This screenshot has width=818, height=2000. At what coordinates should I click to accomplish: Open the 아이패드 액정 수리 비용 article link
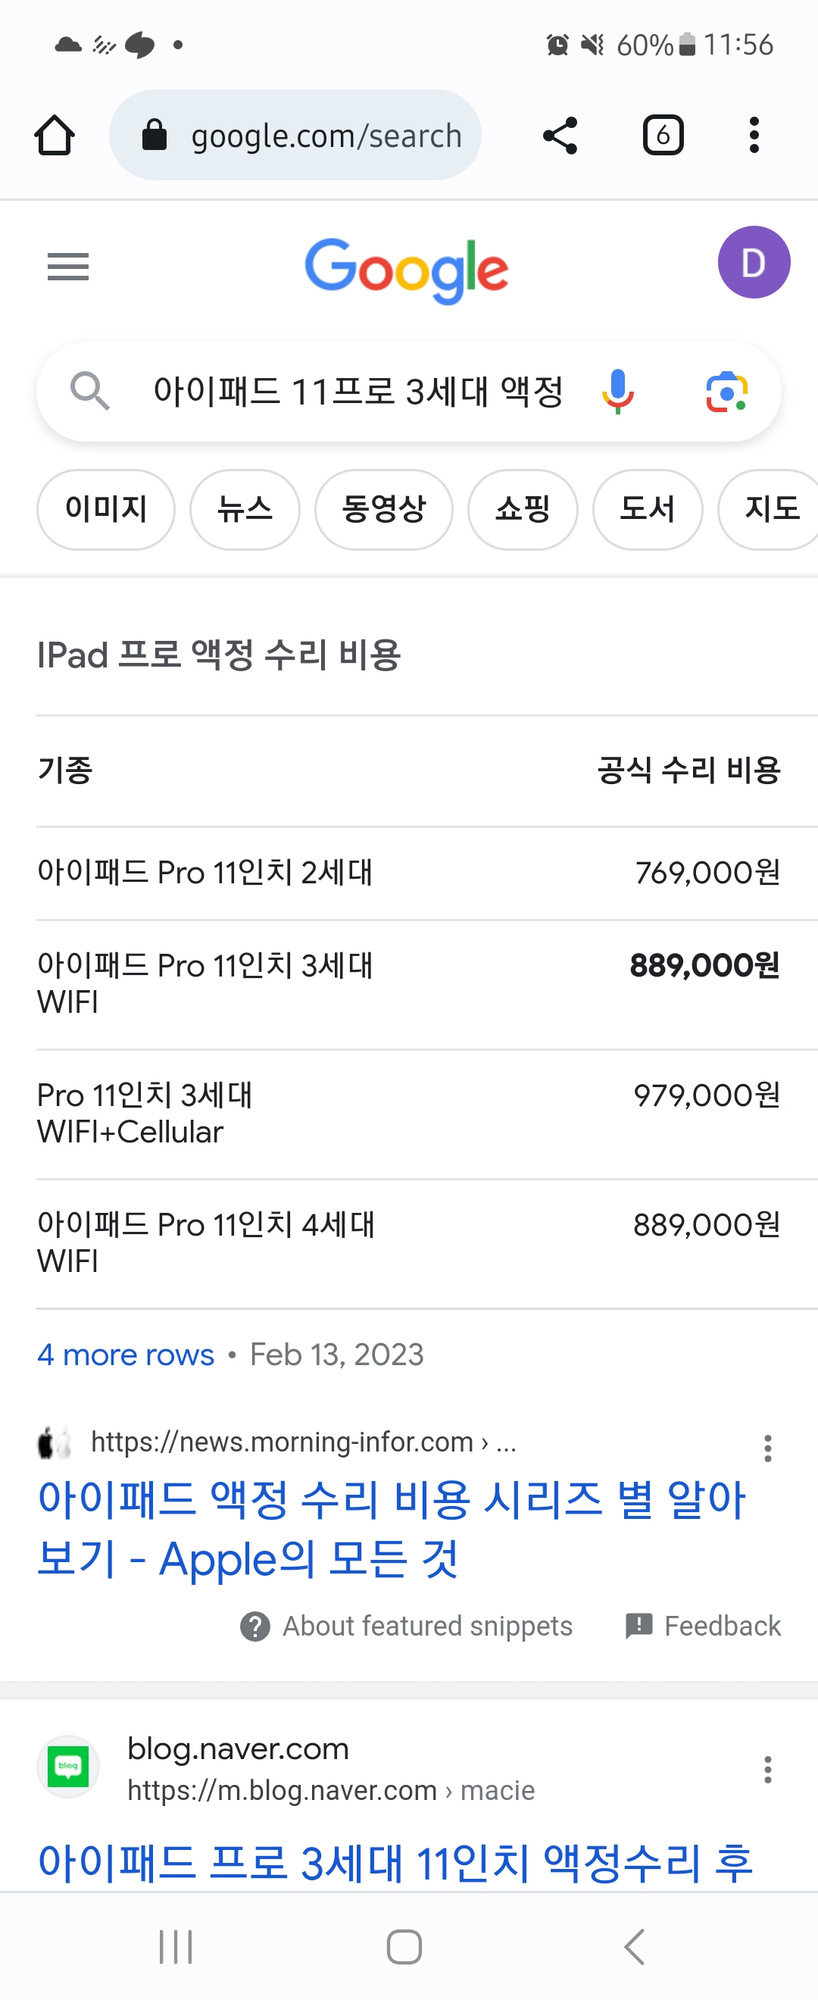[391, 1528]
